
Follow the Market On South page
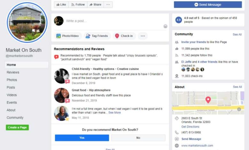pyautogui.click(x=78, y=4)
